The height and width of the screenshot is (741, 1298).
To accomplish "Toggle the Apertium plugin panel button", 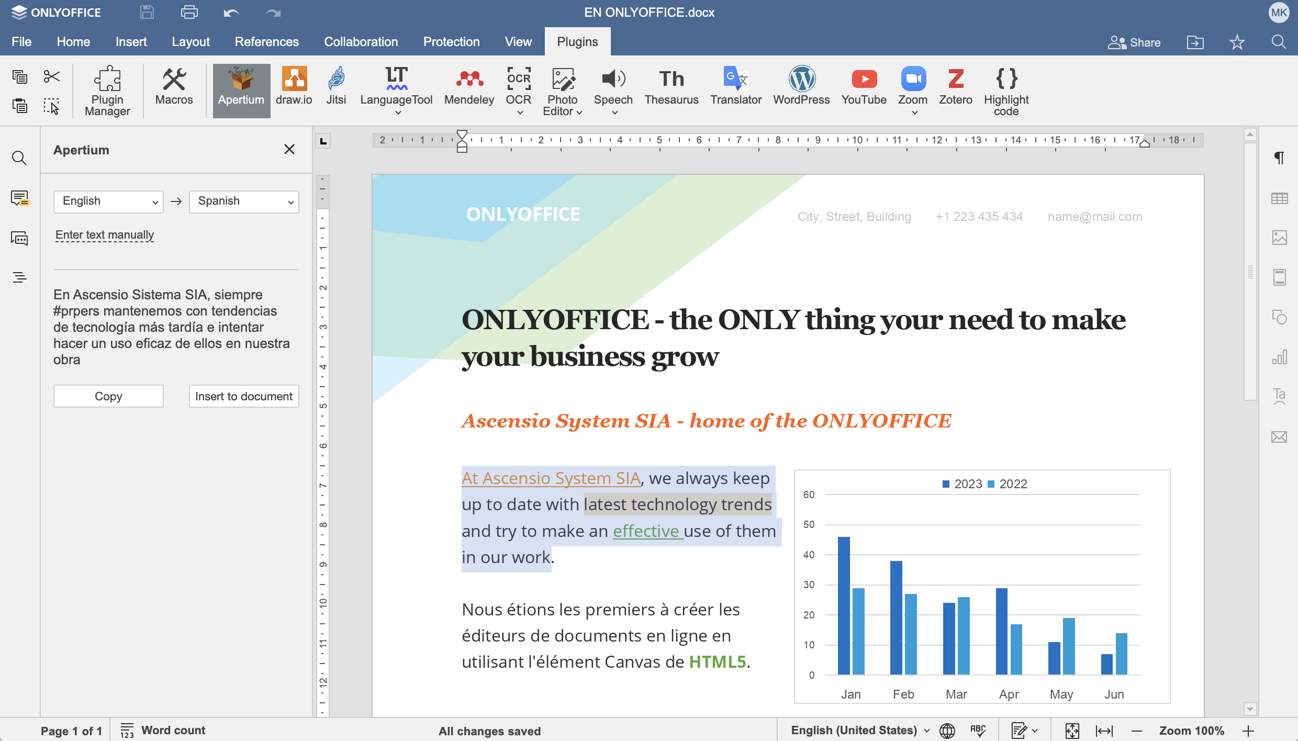I will point(241,90).
